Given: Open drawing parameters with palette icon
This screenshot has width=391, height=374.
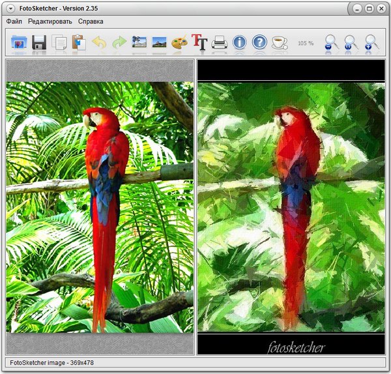Looking at the screenshot, I should click(179, 43).
